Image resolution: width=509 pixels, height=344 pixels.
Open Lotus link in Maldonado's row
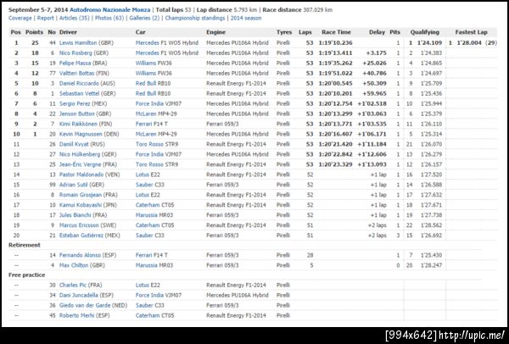point(143,175)
